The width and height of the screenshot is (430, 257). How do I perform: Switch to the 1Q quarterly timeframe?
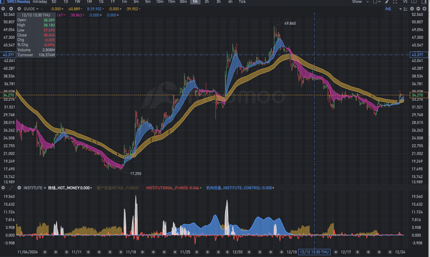pyautogui.click(x=101, y=2)
